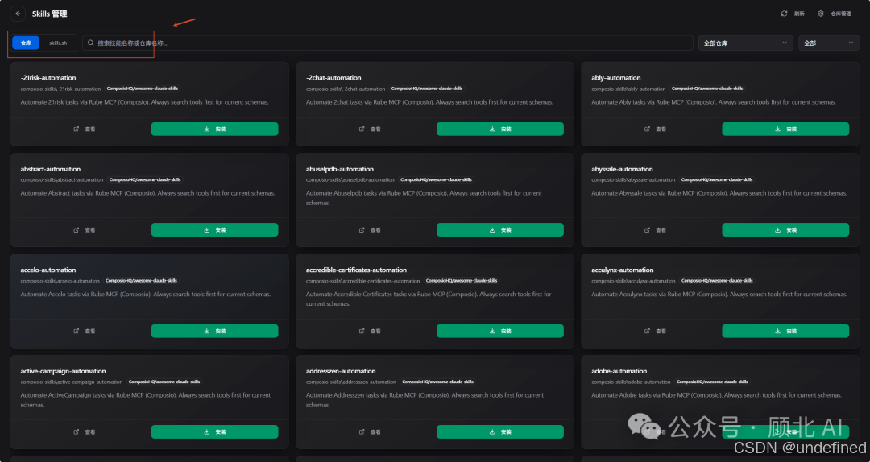Switch to the 仓库 tab
Screen dimensions: 870x462
pos(26,43)
